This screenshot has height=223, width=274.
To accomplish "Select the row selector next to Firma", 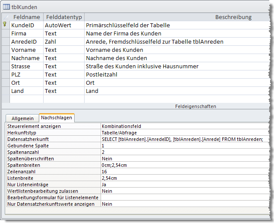I will pyautogui.click(x=5, y=33).
